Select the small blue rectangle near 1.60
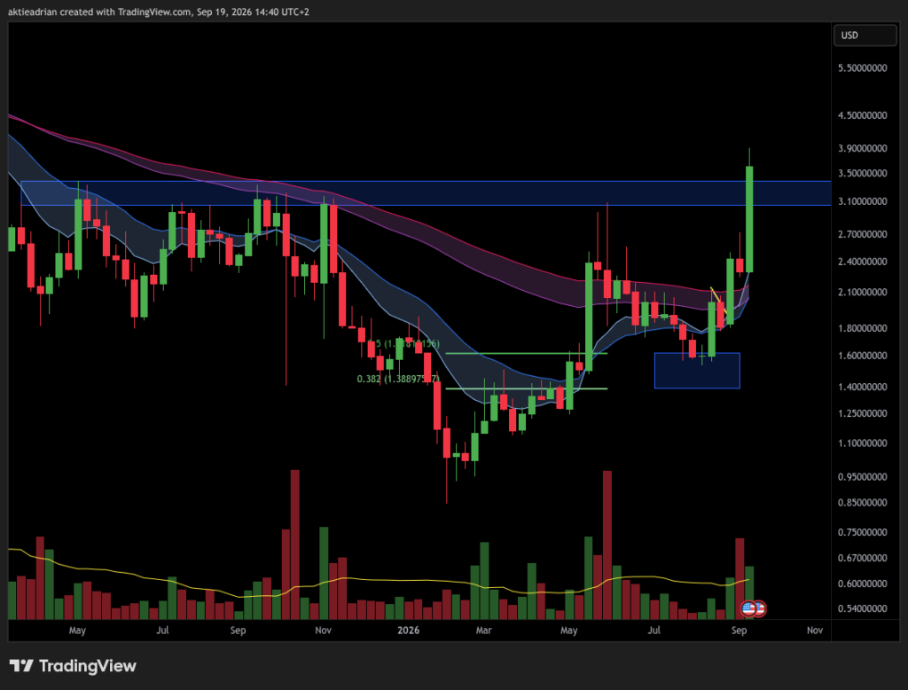 [697, 370]
